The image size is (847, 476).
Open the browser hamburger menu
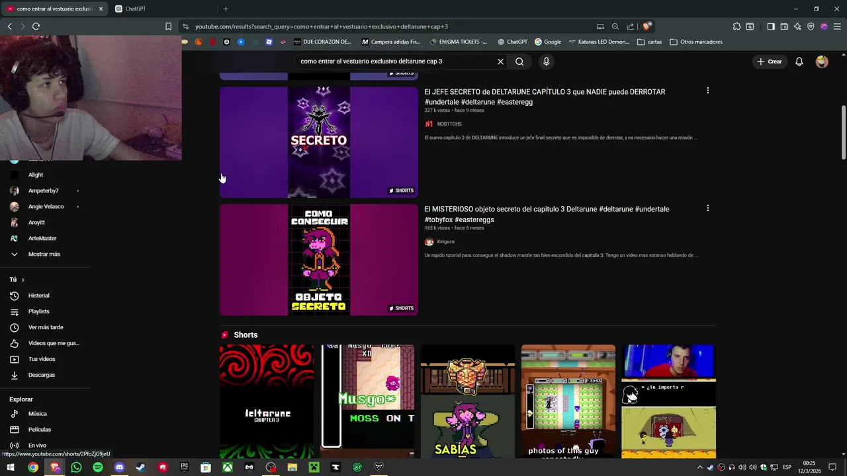(x=837, y=26)
